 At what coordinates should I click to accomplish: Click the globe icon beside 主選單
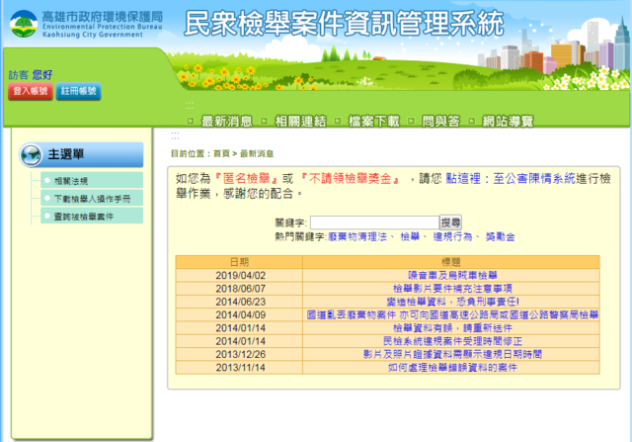31,155
